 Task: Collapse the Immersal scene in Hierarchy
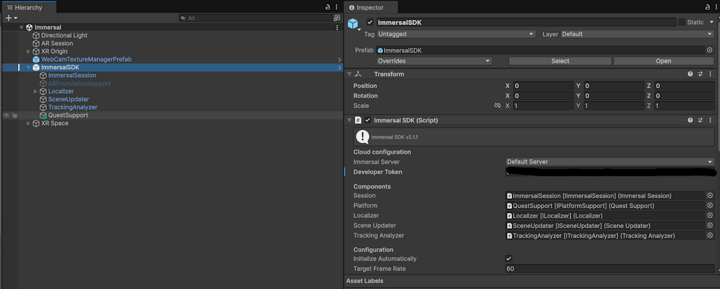[22, 28]
